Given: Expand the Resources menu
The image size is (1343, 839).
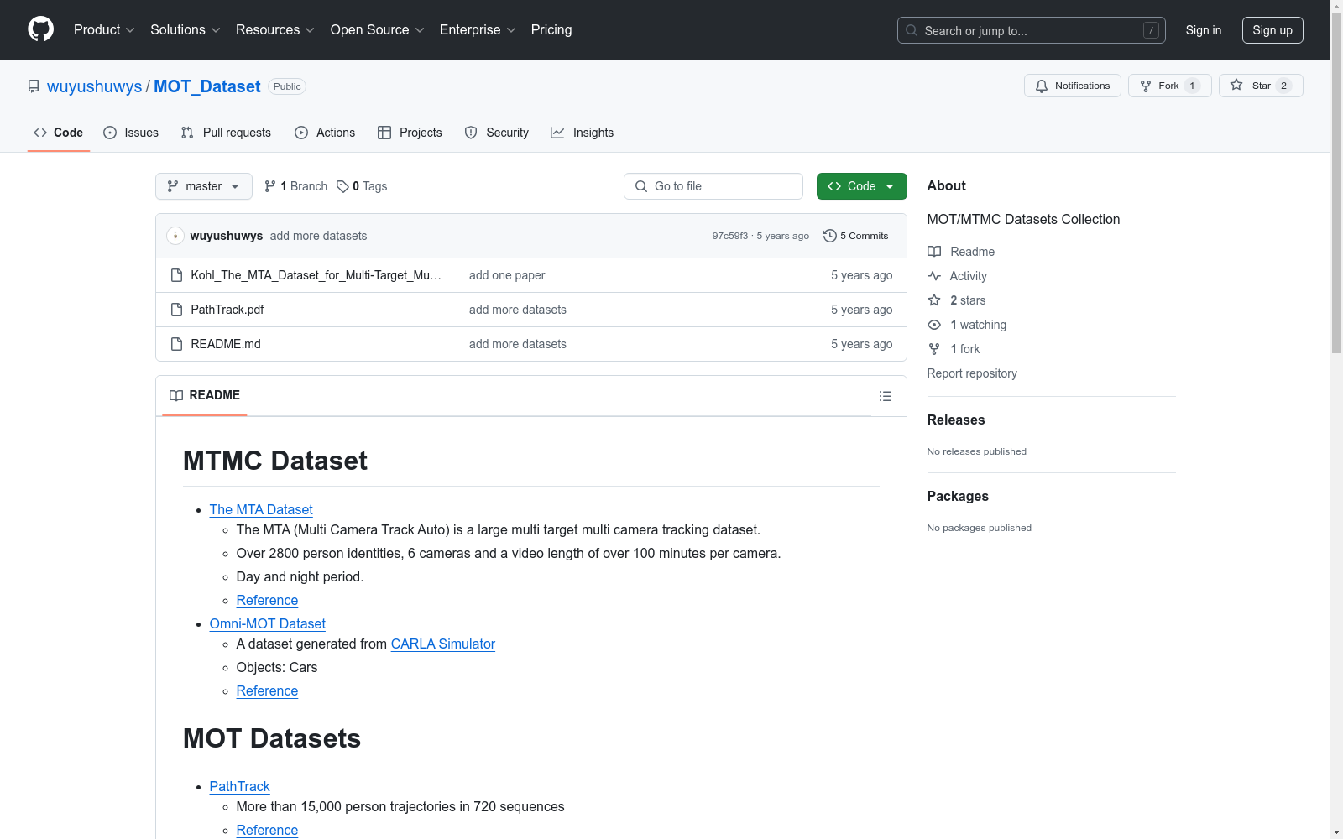Looking at the screenshot, I should tap(275, 30).
